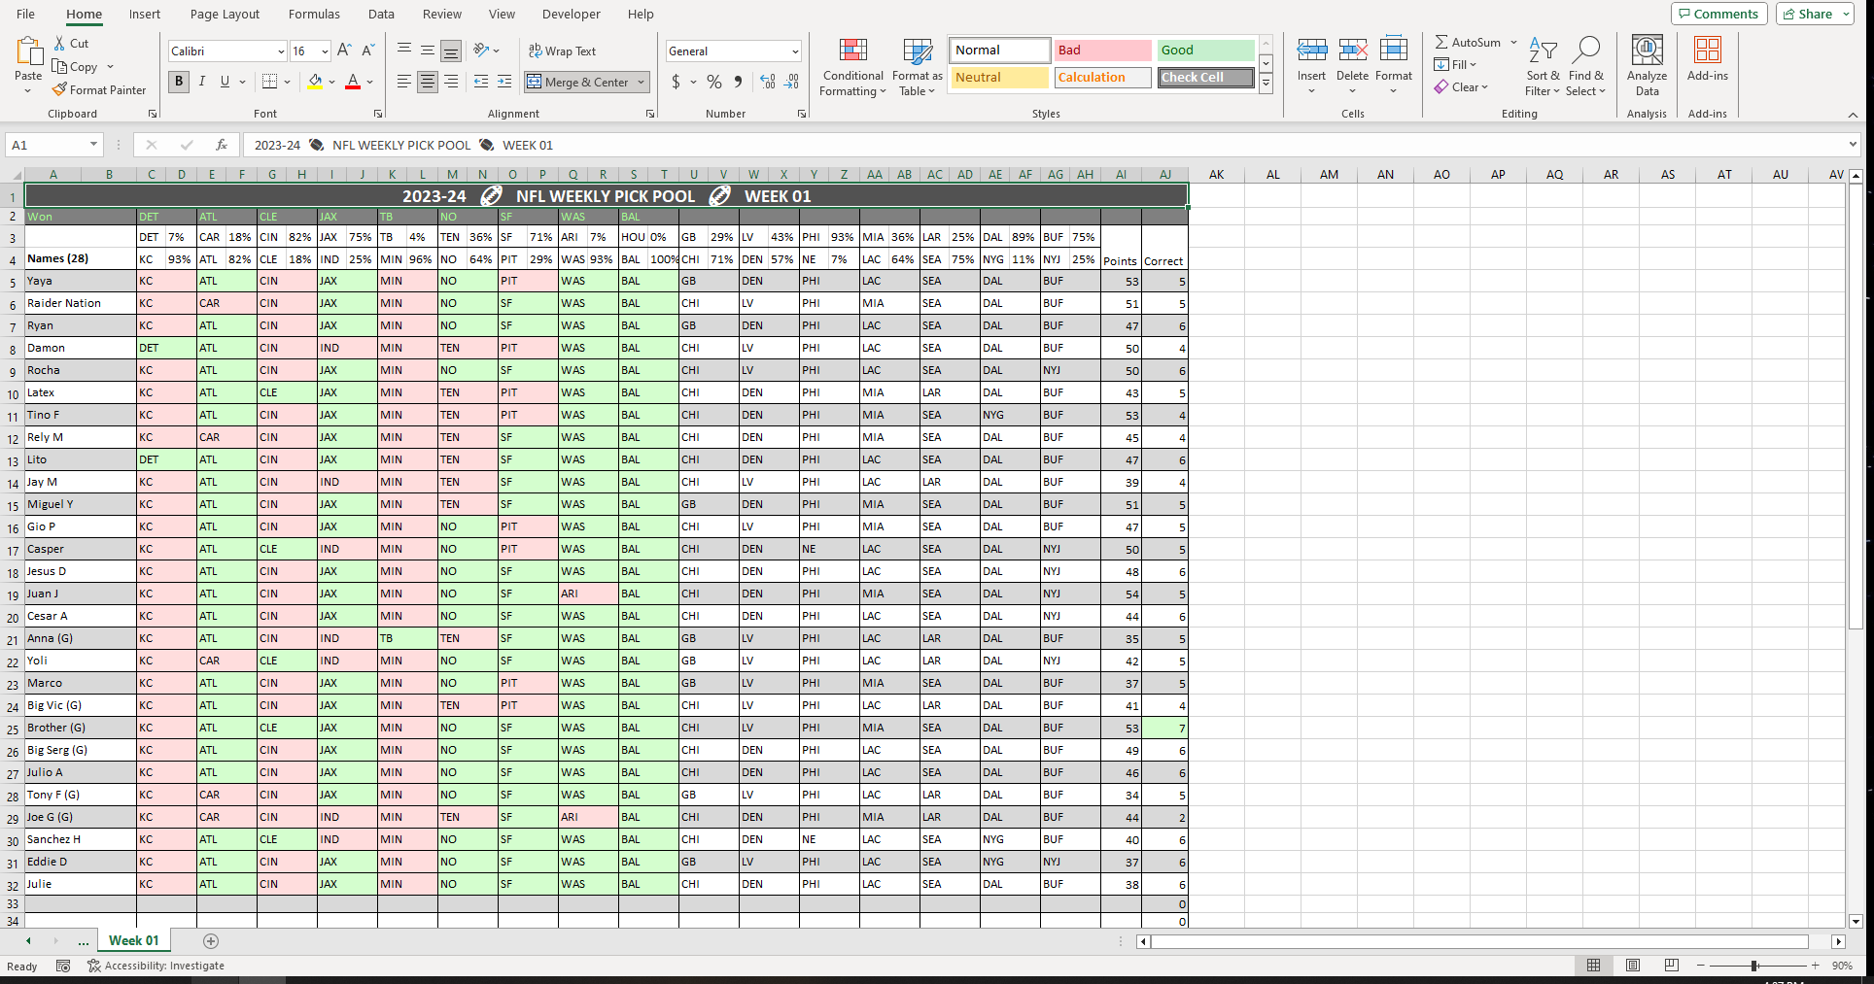
Task: Switch to the Insert tab
Action: click(x=145, y=14)
